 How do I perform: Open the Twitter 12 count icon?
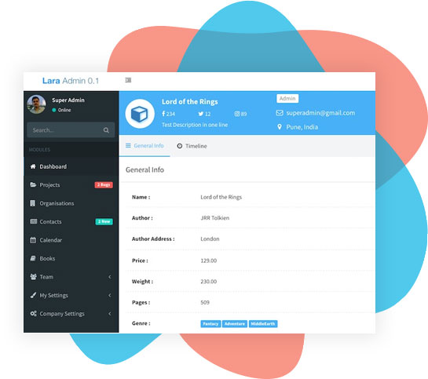click(200, 114)
